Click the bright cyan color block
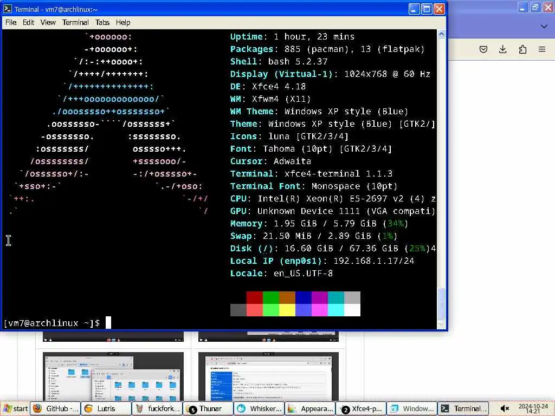 pos(336,310)
